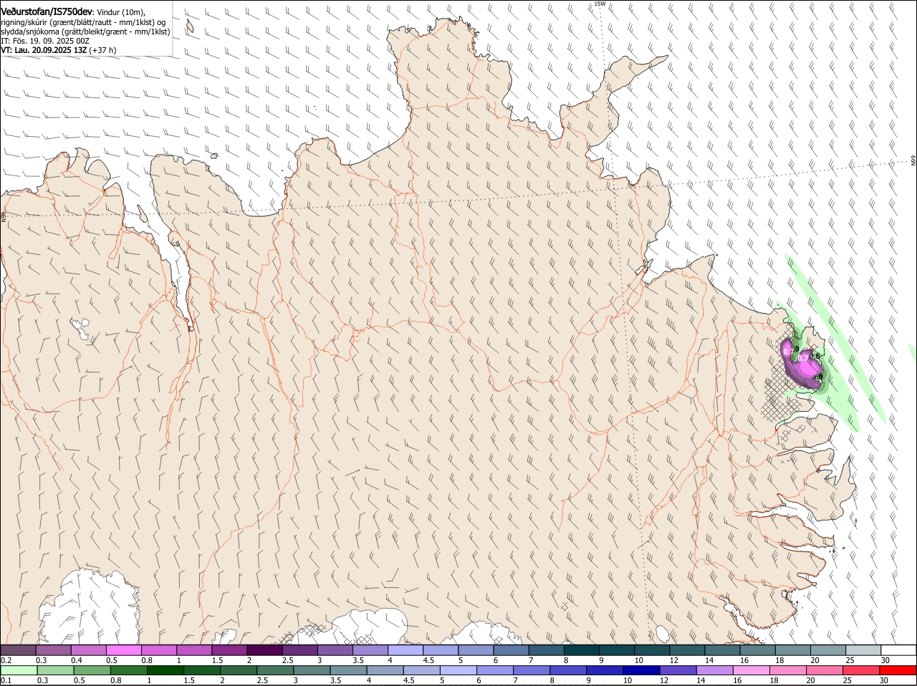Pick the red 30 rain legend swatch
This screenshot has width=917, height=686.
(898, 670)
